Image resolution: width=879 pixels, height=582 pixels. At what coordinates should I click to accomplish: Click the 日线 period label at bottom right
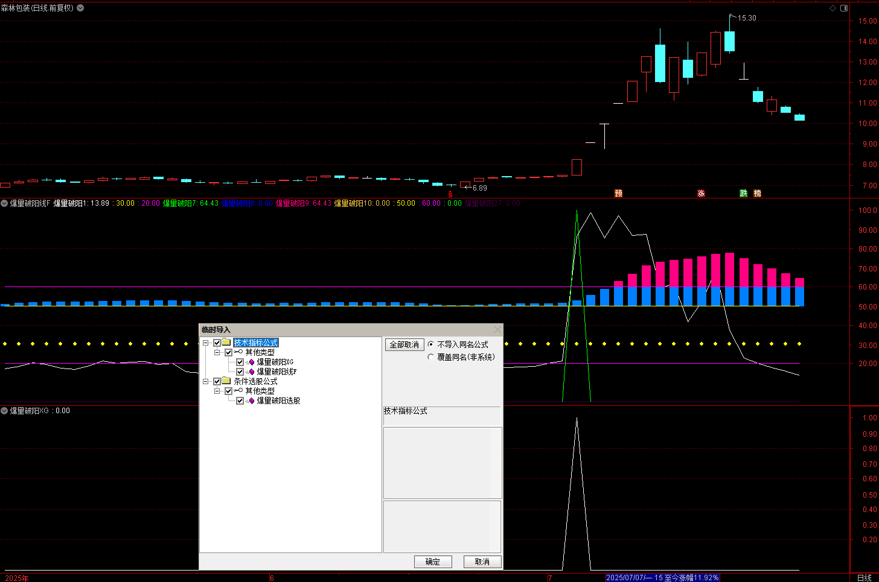(865, 578)
